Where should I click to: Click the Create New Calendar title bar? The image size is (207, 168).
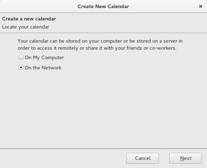point(103,6)
